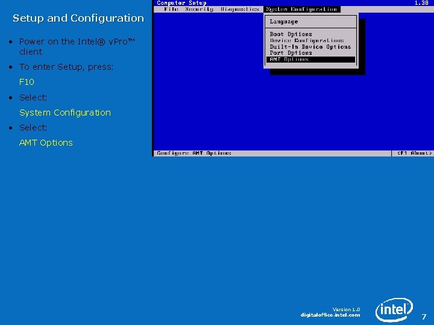Image resolution: width=434 pixels, height=325 pixels.
Task: Click the Intel logo
Action: click(x=394, y=309)
